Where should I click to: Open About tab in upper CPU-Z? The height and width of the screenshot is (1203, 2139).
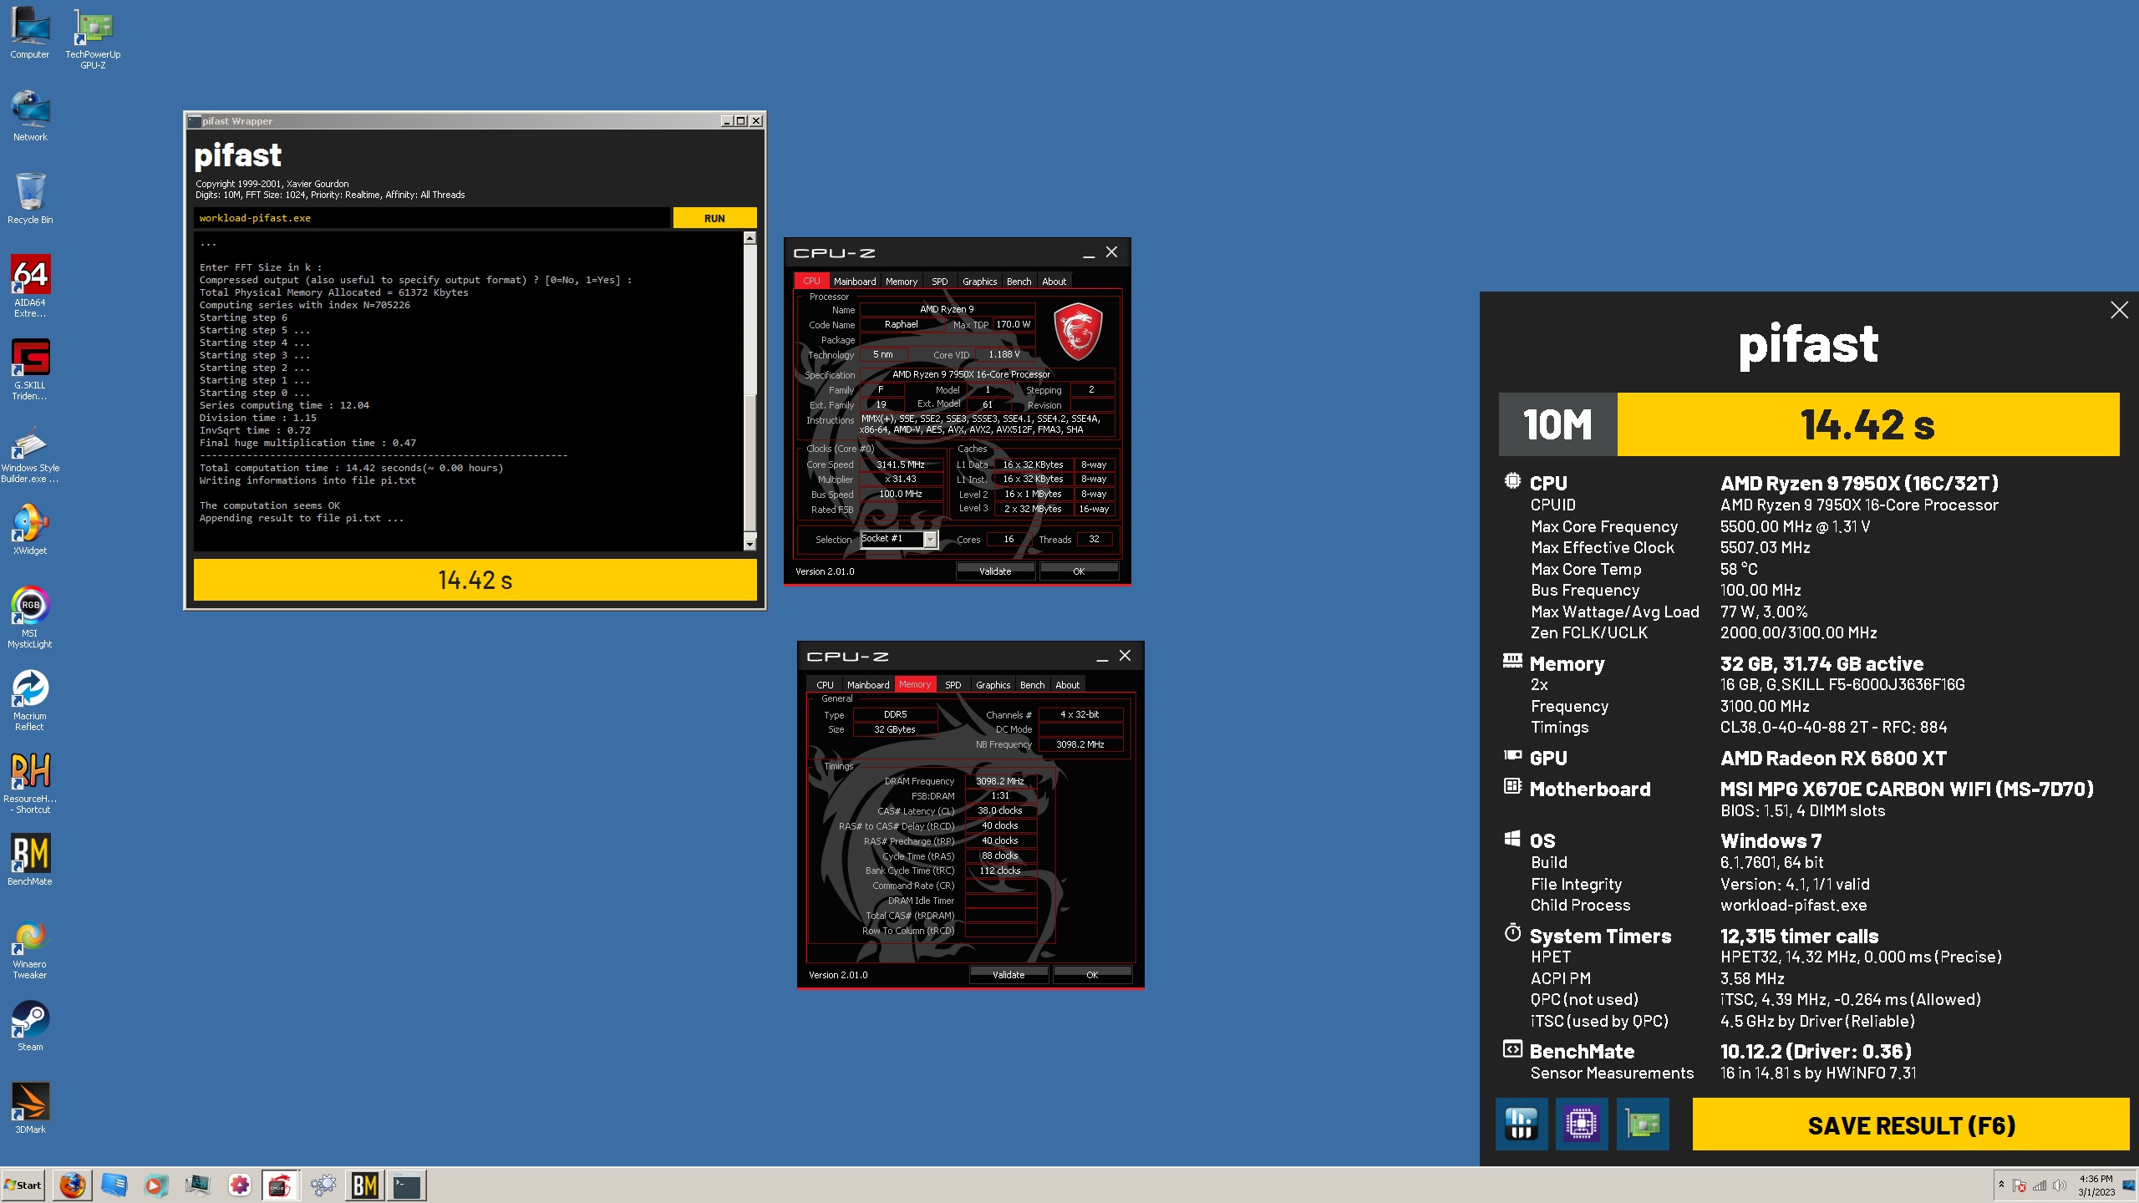click(x=1054, y=282)
